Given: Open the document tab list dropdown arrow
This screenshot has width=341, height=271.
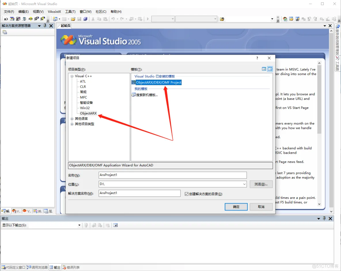Looking at the screenshot, I should pos(325,26).
